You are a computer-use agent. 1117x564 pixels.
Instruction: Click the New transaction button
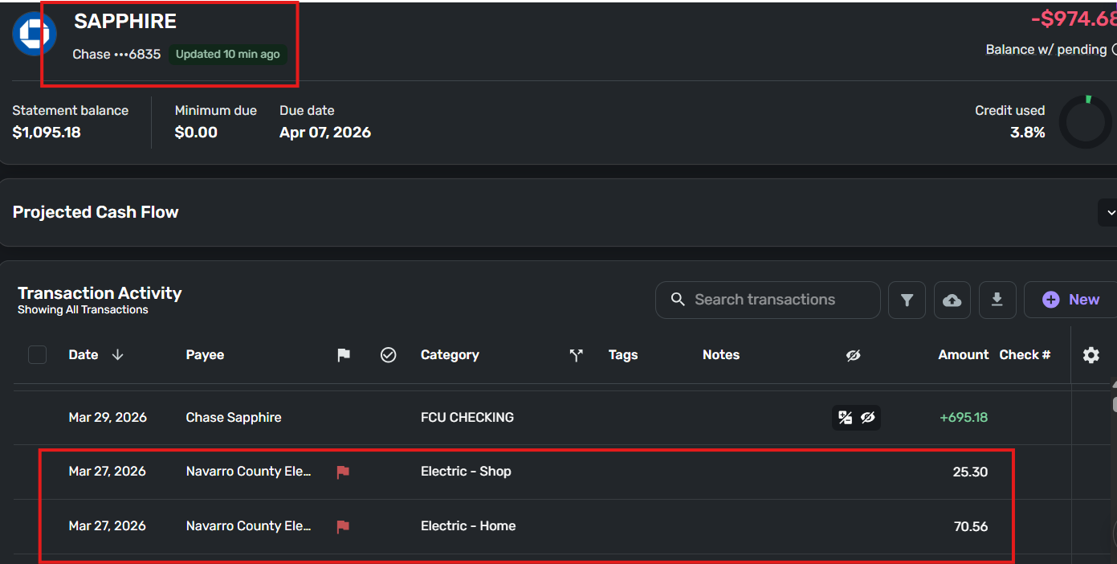click(x=1070, y=300)
